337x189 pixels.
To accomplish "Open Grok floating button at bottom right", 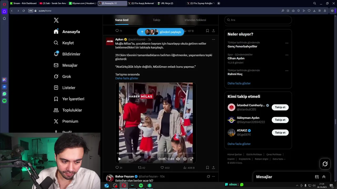I will (x=325, y=164).
